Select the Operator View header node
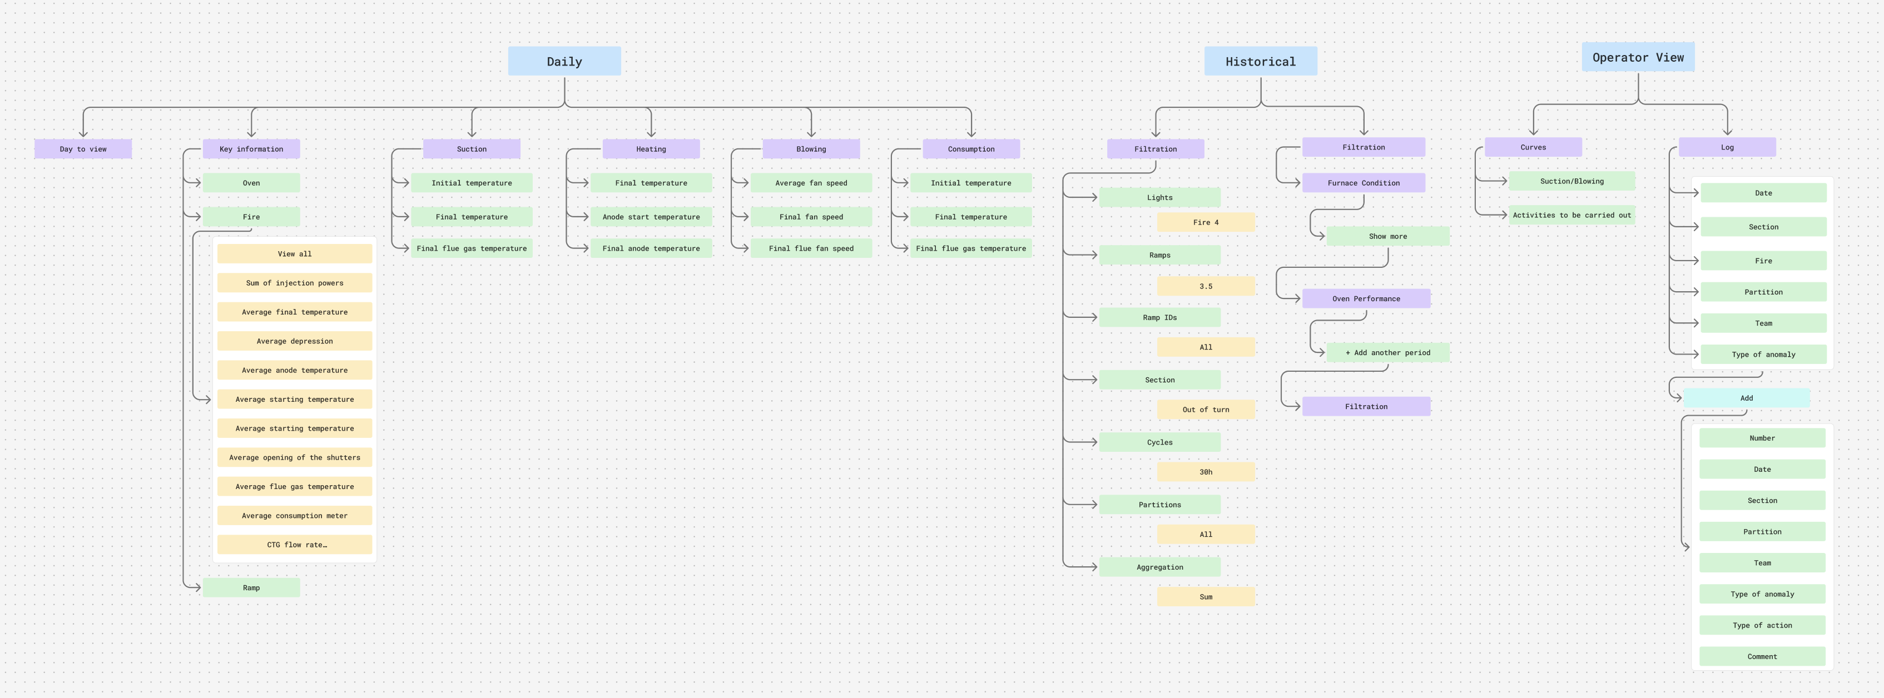This screenshot has height=698, width=1884. (1638, 57)
